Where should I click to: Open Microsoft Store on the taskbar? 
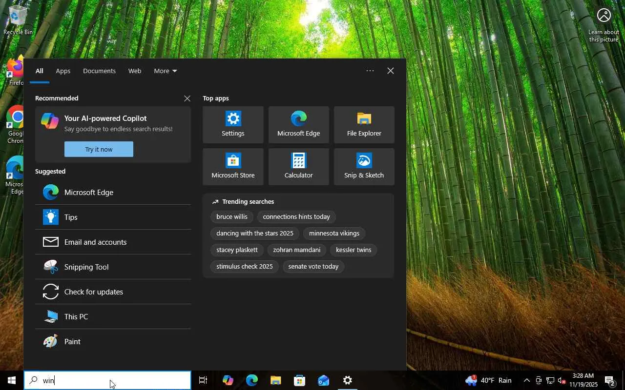(300, 380)
